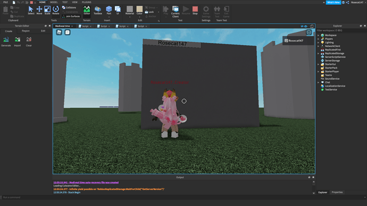This screenshot has height=206, width=367.
Task: Open the in-game chat icon
Action: click(x=68, y=32)
